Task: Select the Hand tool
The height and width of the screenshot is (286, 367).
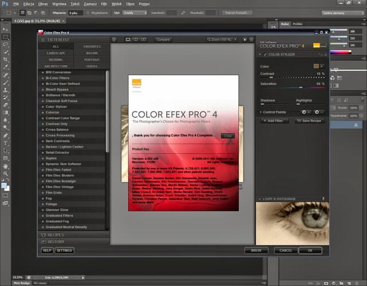Action: (x=5, y=166)
